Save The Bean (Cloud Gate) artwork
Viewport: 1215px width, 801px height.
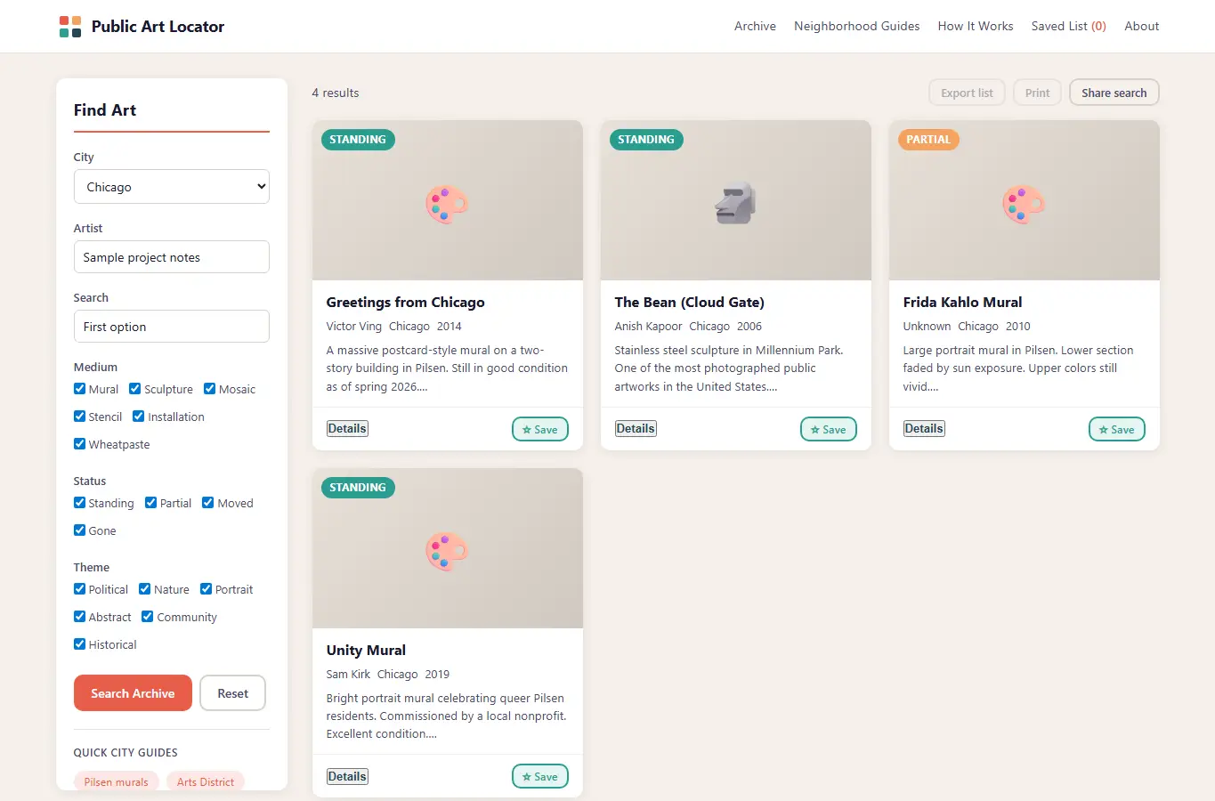point(829,429)
